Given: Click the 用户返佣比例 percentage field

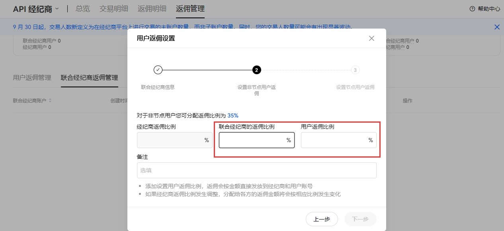Looking at the screenshot, I should (334, 140).
